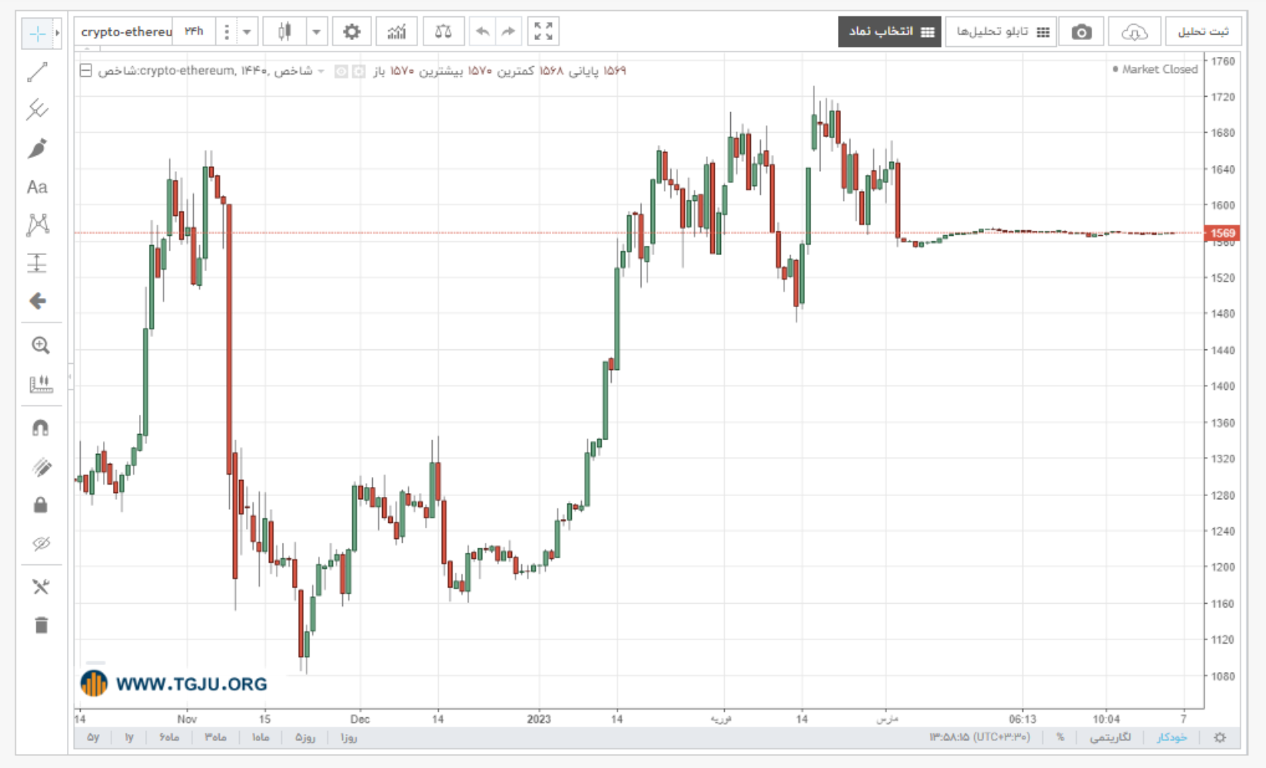Toggle lock all drawing tools
The width and height of the screenshot is (1266, 768).
coord(41,505)
